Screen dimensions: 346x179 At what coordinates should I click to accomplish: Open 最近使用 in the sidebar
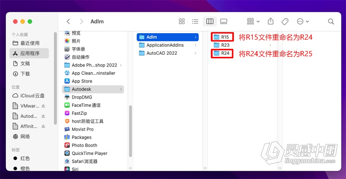(29, 43)
